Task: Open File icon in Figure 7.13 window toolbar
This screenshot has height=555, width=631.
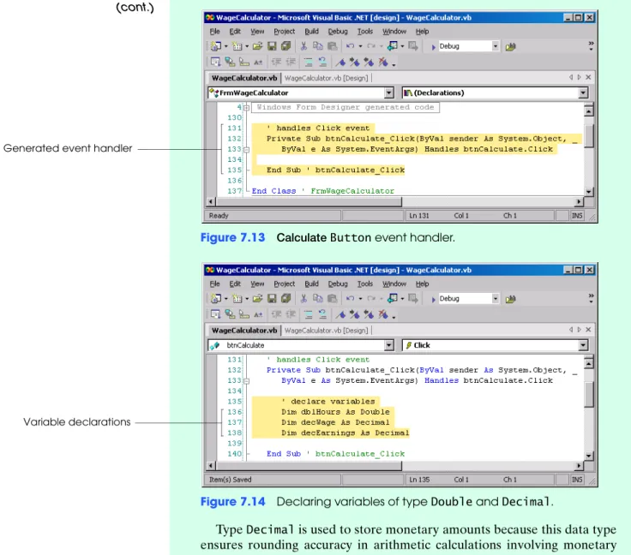Action: point(257,46)
